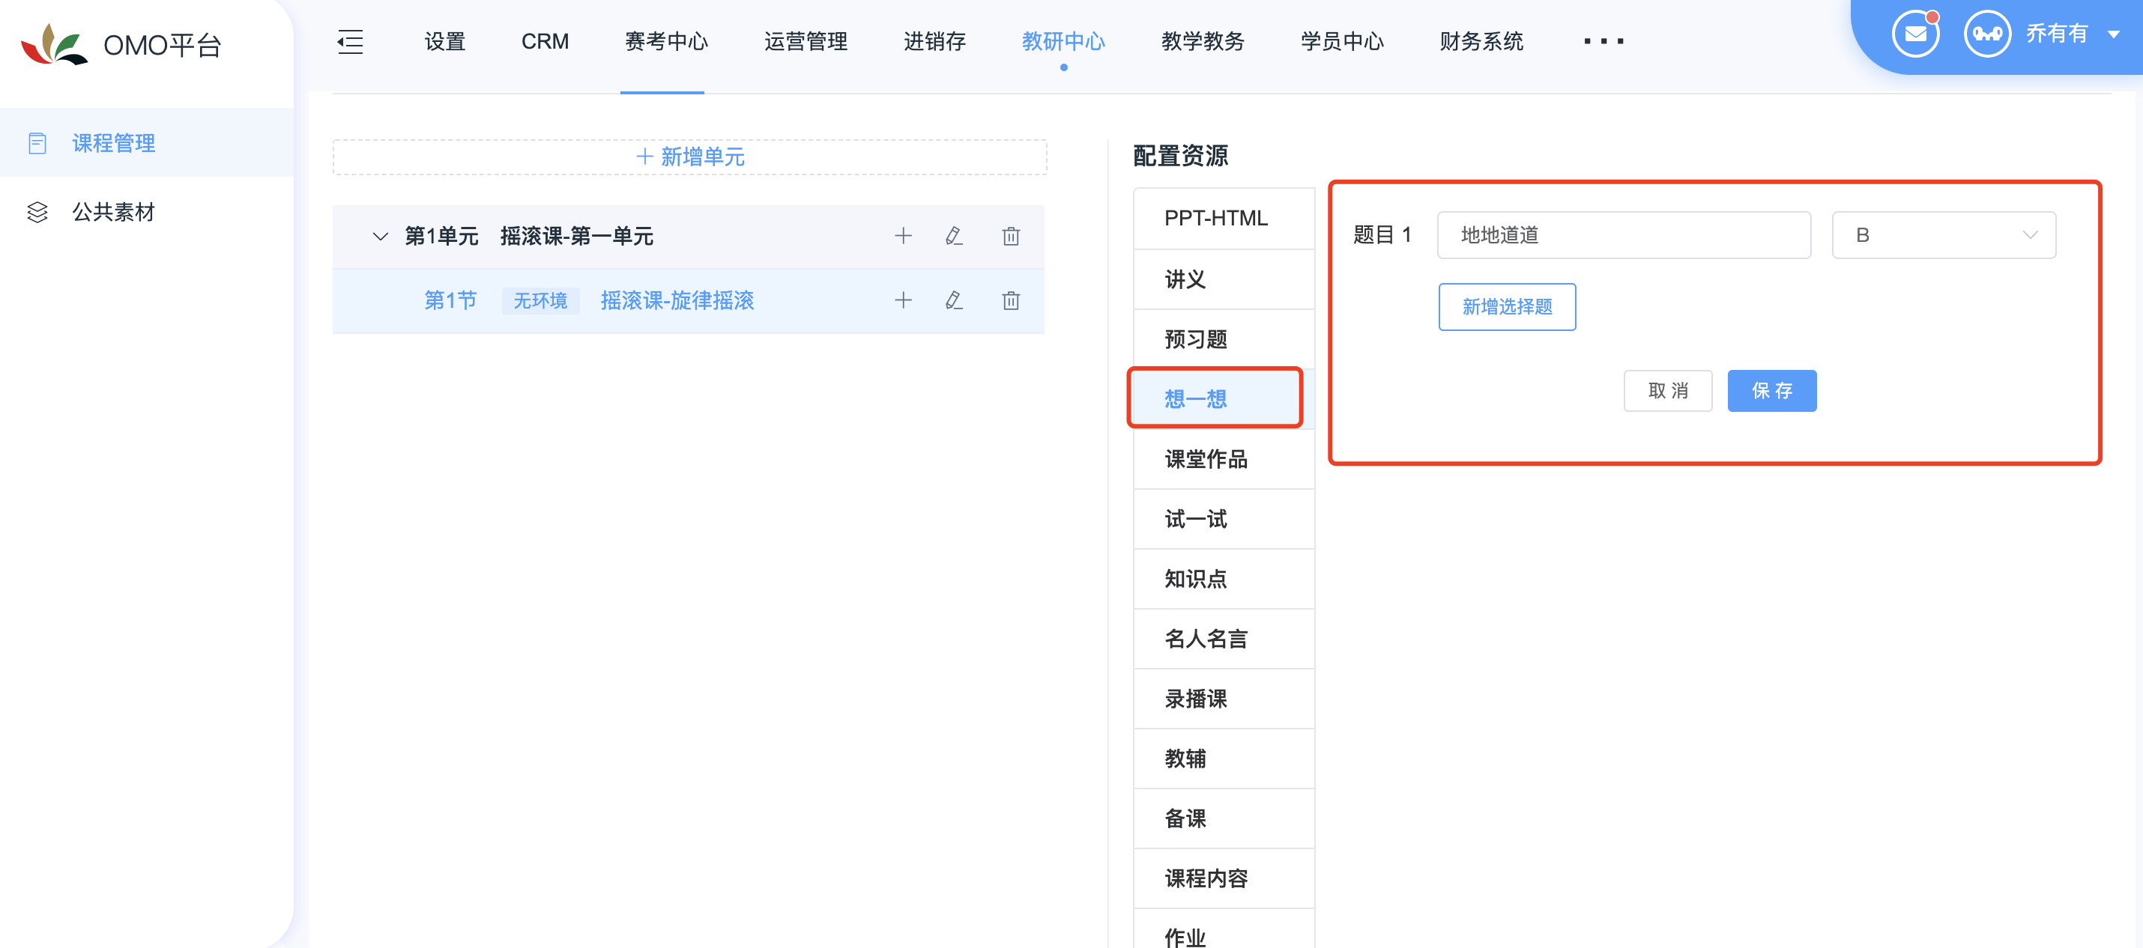Open the 设置 menu
The image size is (2143, 948).
[x=444, y=42]
